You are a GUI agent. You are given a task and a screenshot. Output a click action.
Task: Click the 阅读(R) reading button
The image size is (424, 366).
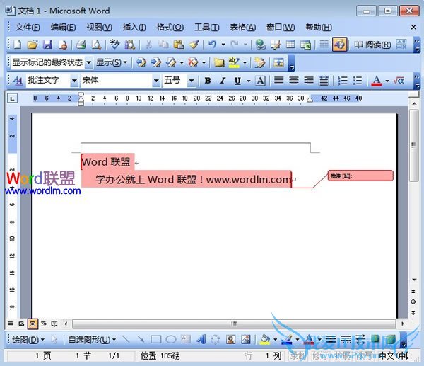pos(372,45)
